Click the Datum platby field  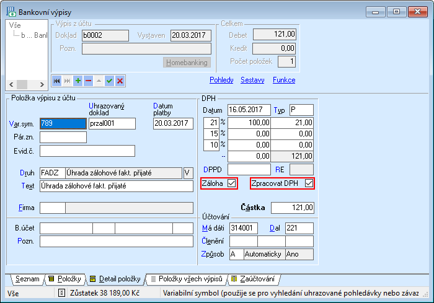pyautogui.click(x=173, y=123)
